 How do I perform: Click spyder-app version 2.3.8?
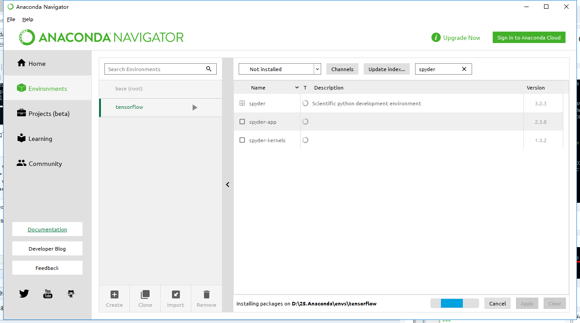point(541,122)
